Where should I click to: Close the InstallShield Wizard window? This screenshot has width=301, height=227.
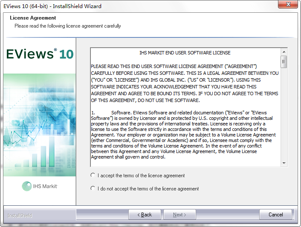click(288, 4)
